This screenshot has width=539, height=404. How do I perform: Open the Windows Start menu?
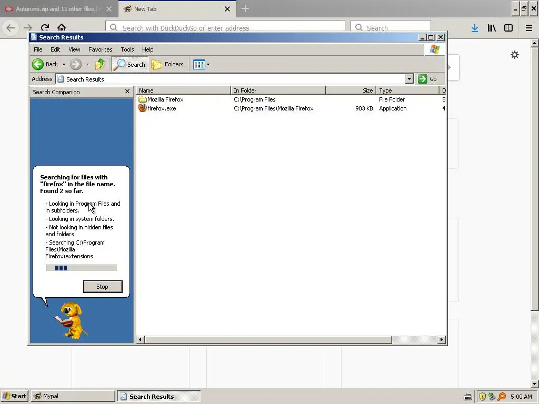14,396
